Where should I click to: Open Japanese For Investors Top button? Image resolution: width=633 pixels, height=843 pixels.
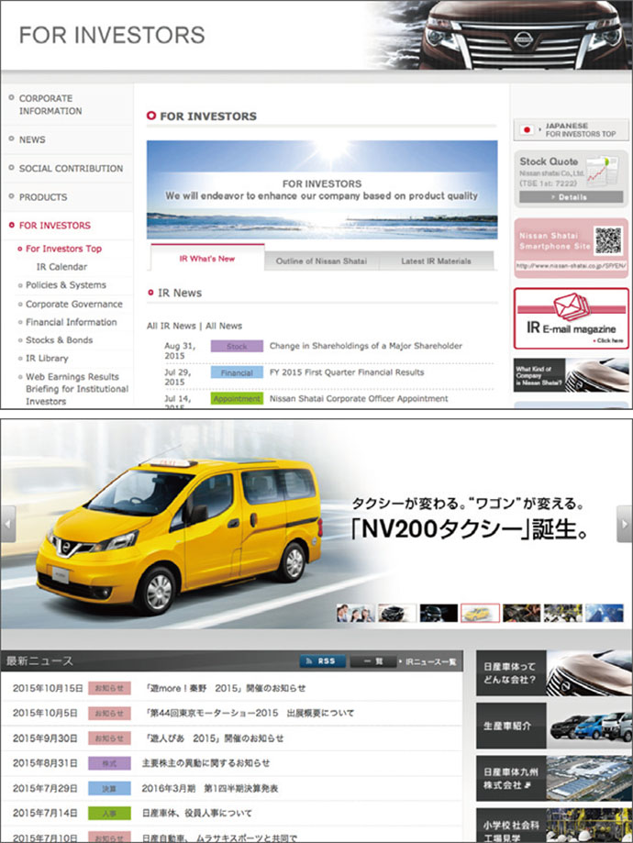[x=571, y=129]
